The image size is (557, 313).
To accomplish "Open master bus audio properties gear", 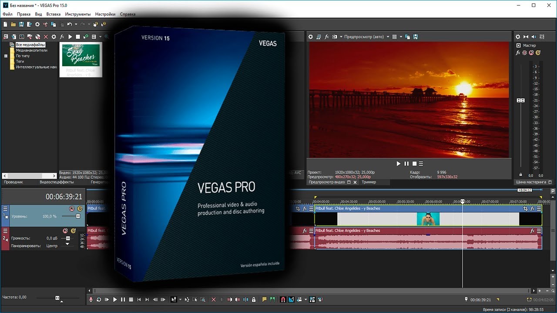I will (x=518, y=37).
